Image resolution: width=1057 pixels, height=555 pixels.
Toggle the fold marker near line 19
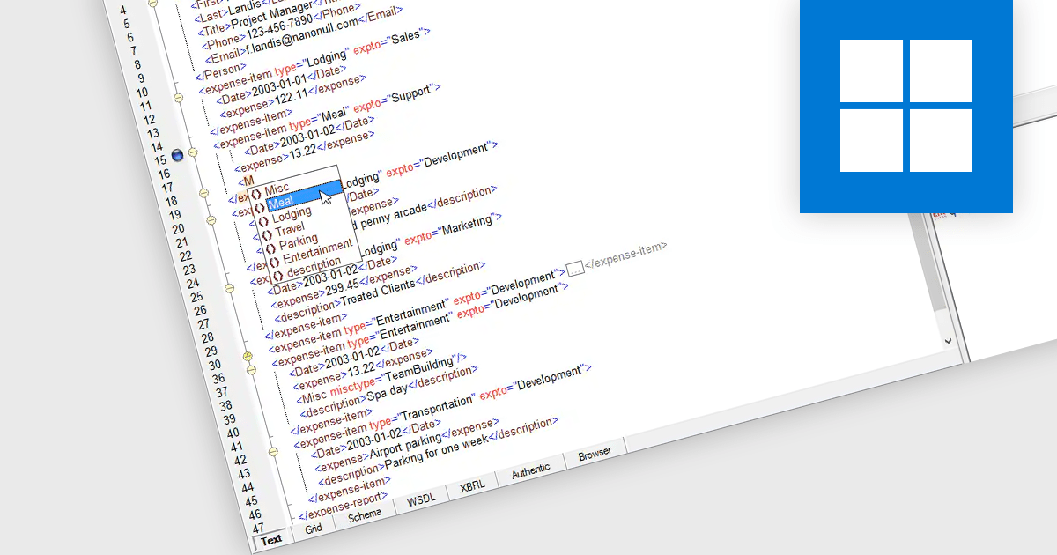pos(211,220)
